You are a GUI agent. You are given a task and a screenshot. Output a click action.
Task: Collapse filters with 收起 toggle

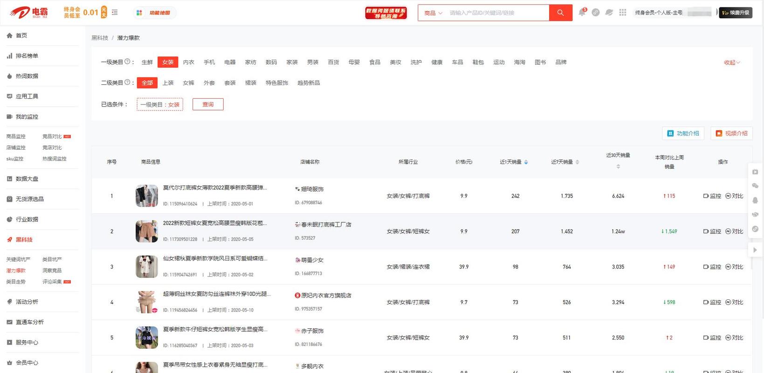[732, 62]
